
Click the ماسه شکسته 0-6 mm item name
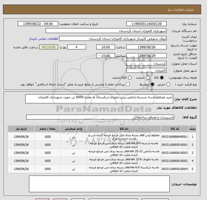(124, 169)
